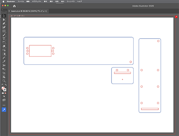The image size is (179, 136).
Task: Select the Direct Selection tool
Action: click(4, 20)
